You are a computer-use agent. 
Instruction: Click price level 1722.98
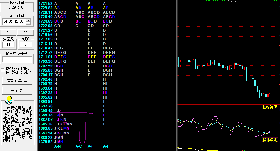point(45,26)
